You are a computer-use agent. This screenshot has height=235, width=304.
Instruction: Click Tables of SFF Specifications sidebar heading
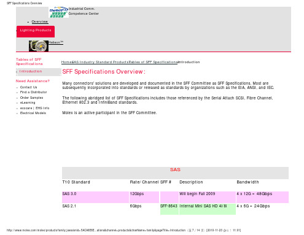[29, 61]
